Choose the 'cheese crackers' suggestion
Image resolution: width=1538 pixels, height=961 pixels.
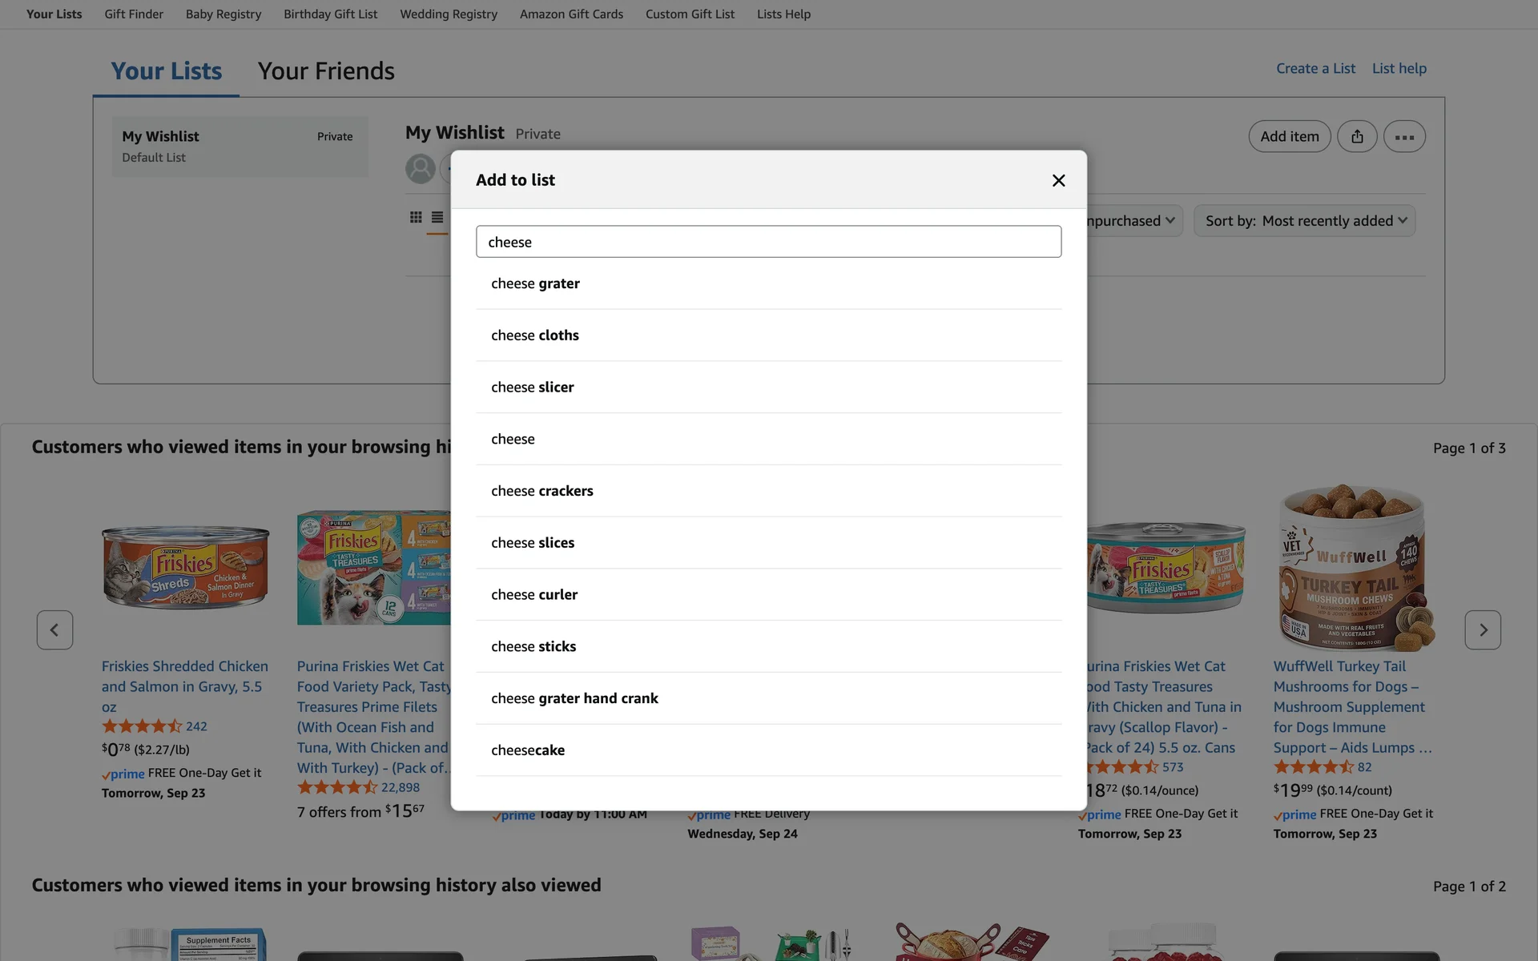[542, 491]
